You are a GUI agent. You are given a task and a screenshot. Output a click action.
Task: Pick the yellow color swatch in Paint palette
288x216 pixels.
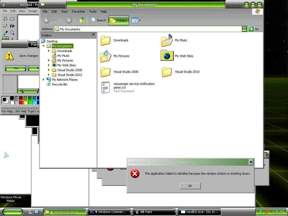[x=26, y=102]
